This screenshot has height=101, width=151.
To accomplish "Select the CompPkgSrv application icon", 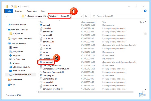I will [x=41, y=75].
